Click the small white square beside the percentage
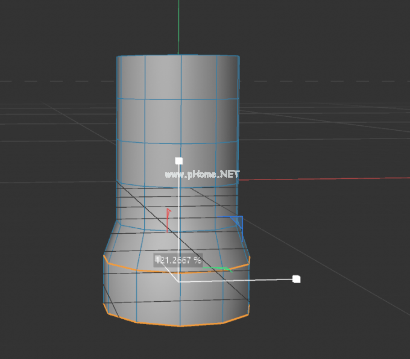Screen dimensions: 410x359 158,260
